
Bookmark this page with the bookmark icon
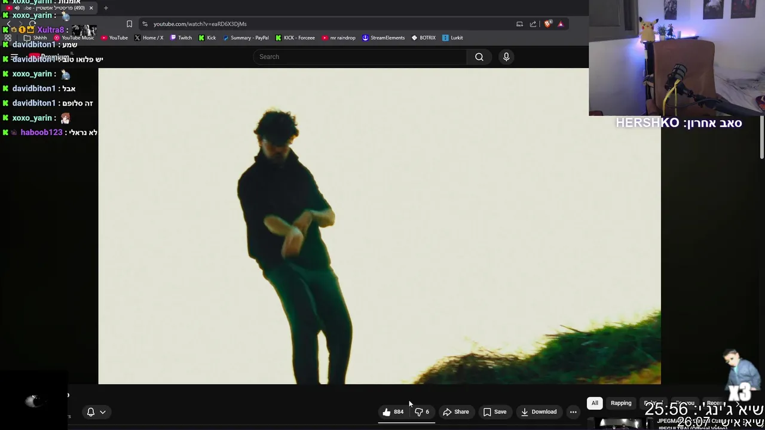tap(129, 24)
